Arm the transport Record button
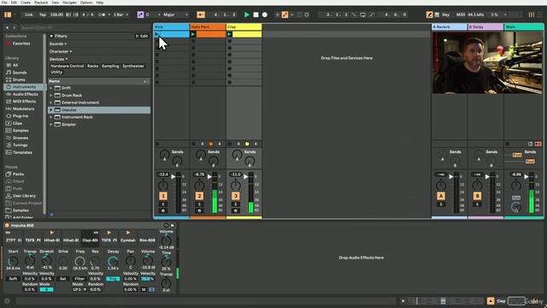This screenshot has height=308, width=547. pyautogui.click(x=265, y=15)
